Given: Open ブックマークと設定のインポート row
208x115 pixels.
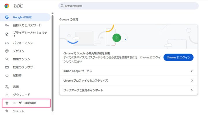Looking at the screenshot, I should [129, 90].
